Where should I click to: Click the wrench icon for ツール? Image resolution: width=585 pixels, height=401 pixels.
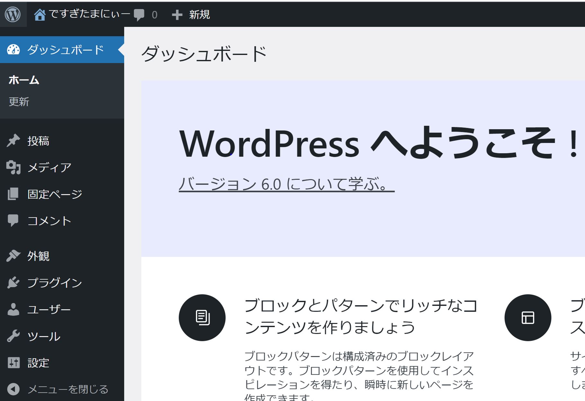click(13, 336)
